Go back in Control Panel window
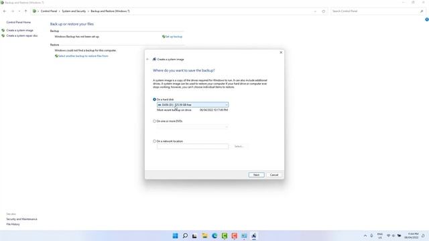 click(x=5, y=11)
